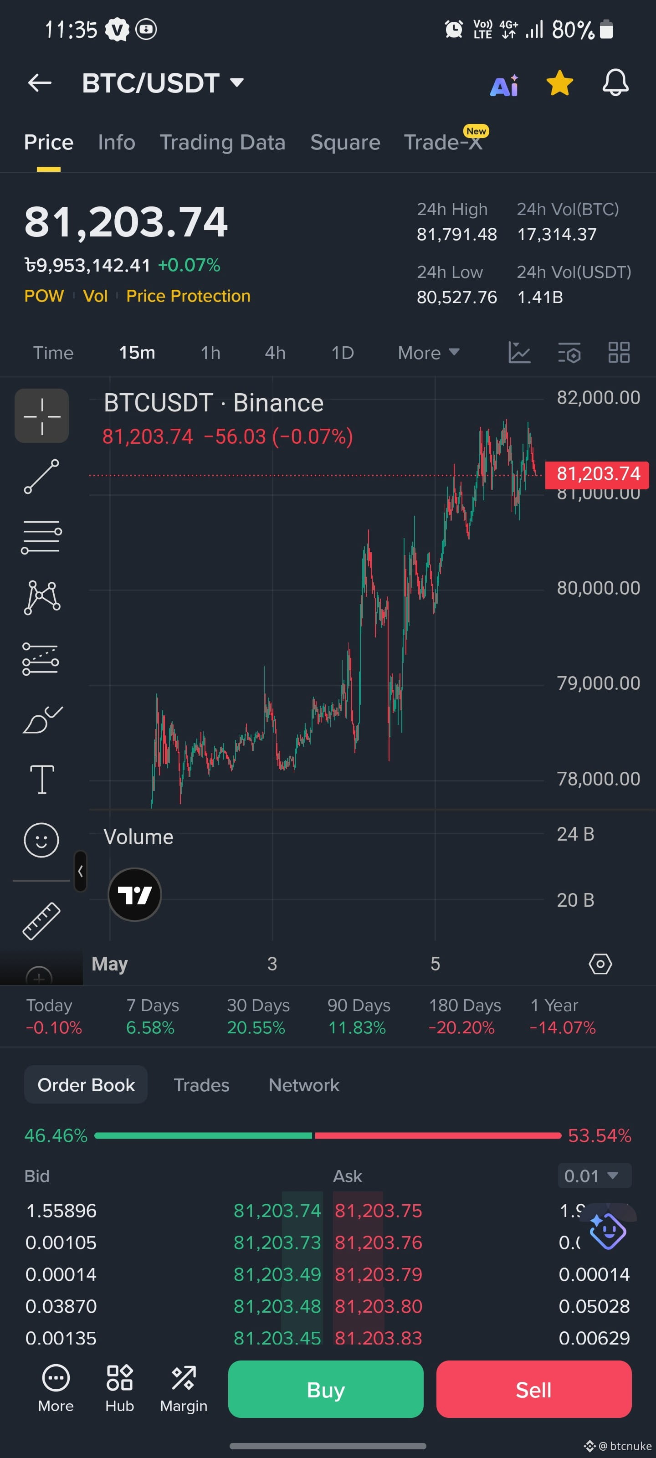Select the Time chart interval

(x=53, y=353)
